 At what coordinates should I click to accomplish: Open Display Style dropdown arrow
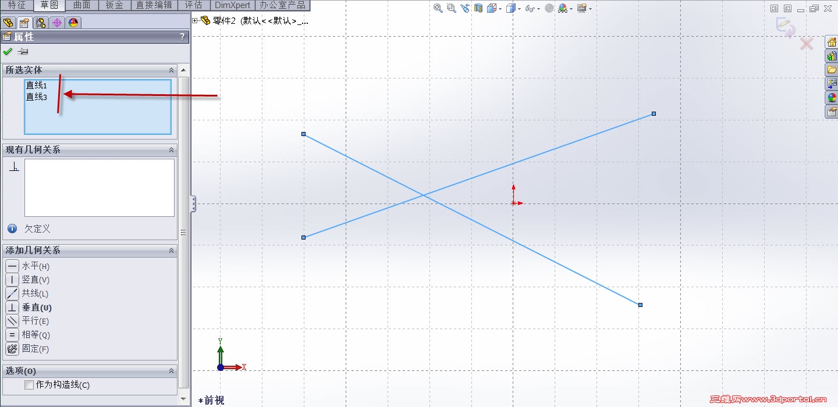tap(519, 9)
